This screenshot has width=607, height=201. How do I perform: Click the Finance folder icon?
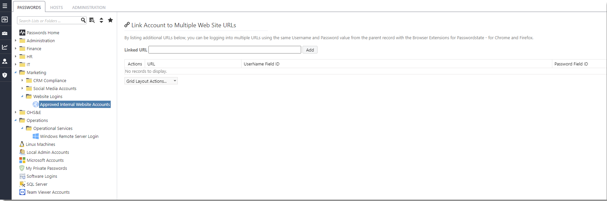coord(22,49)
